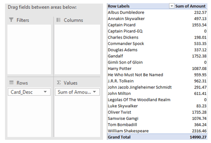Click the 364.24 amount cell
This screenshot has height=143, width=211.
[200, 125]
